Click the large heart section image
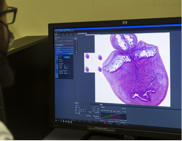182x141 pixels. coord(136,70)
